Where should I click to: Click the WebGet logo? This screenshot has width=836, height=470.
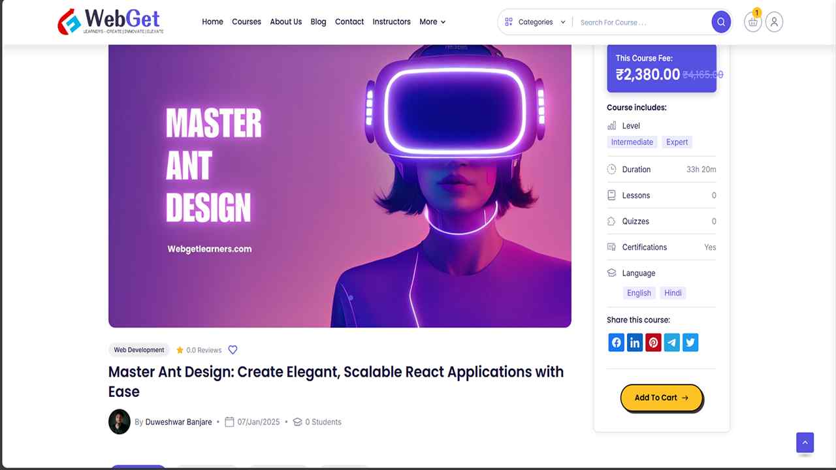(111, 22)
